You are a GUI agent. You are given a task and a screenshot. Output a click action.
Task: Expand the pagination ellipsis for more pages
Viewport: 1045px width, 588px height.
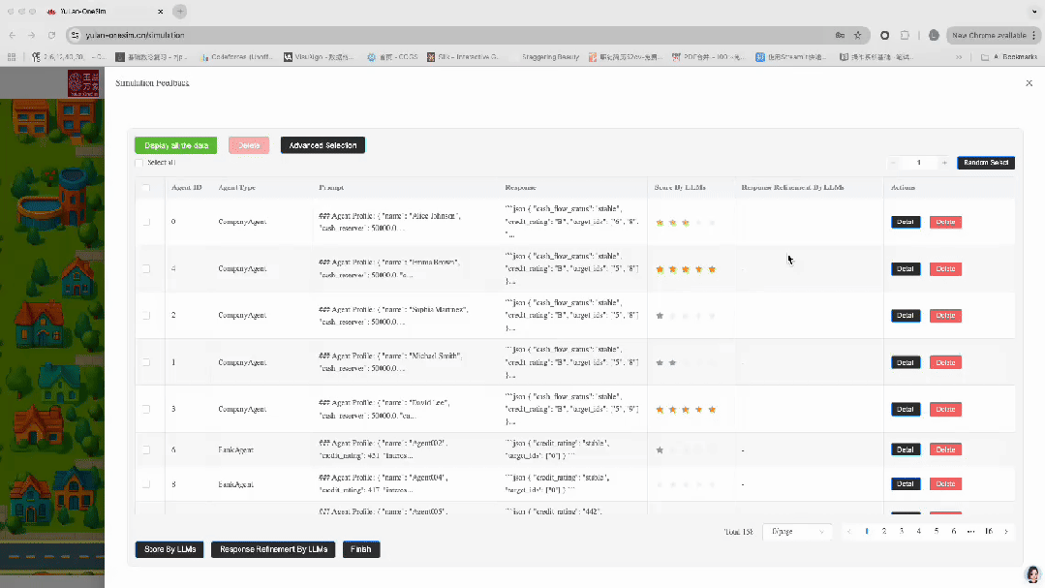971,532
